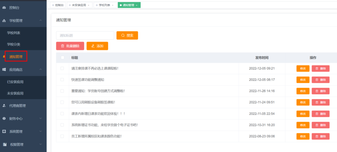Focus the 通知标题 search input

pyautogui.click(x=85, y=35)
